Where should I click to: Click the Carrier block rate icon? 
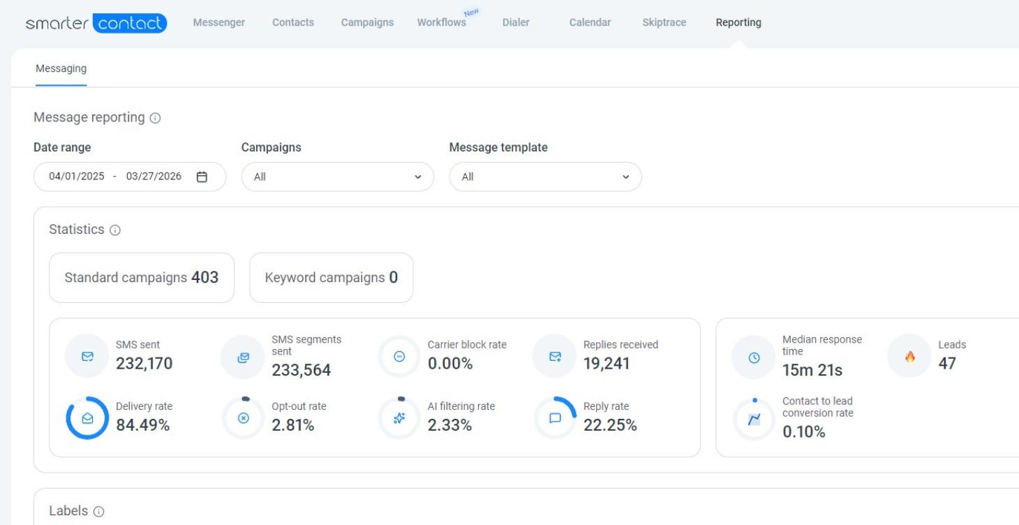pos(399,357)
